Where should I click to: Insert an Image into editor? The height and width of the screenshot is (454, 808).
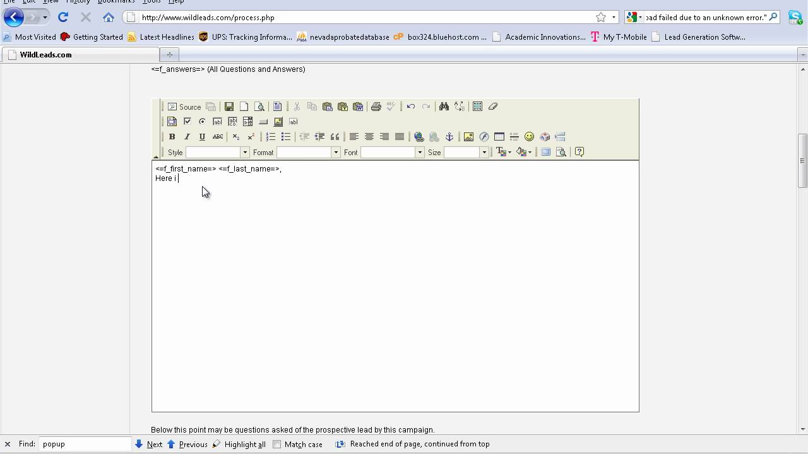[468, 137]
